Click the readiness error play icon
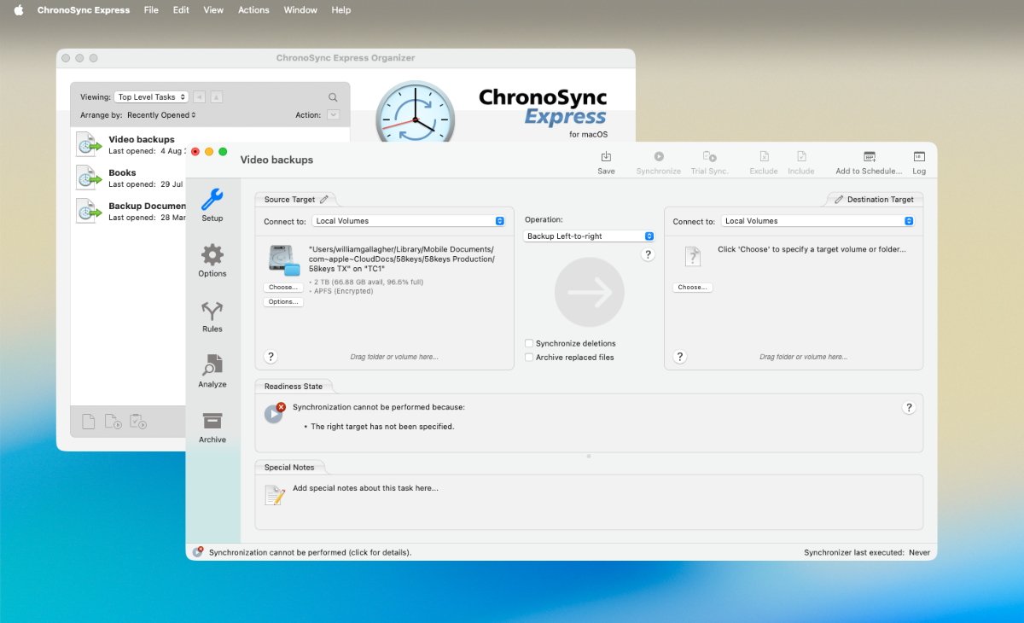This screenshot has width=1024, height=623. pos(274,413)
